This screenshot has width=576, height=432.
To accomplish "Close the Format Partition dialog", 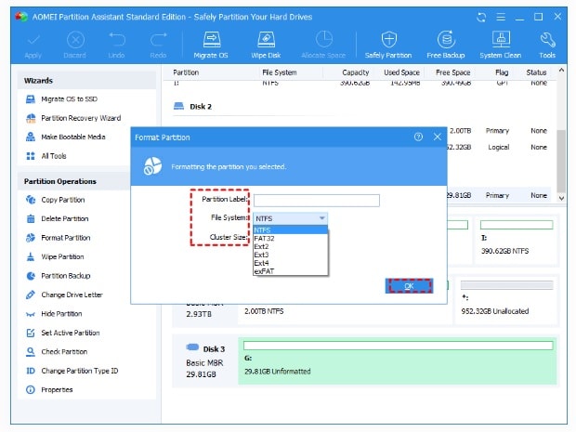I will pos(438,137).
